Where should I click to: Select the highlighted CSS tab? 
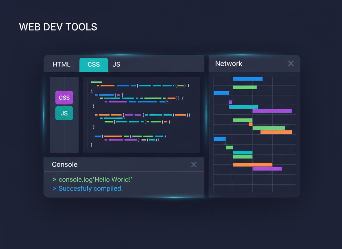(x=94, y=65)
